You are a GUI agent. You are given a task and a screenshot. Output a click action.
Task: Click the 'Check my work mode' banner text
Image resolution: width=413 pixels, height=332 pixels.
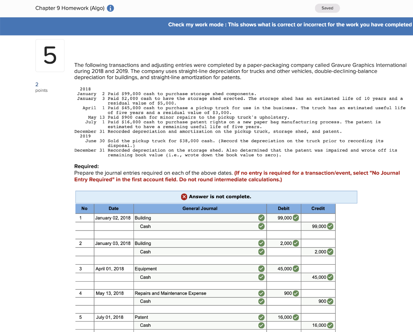click(290, 25)
